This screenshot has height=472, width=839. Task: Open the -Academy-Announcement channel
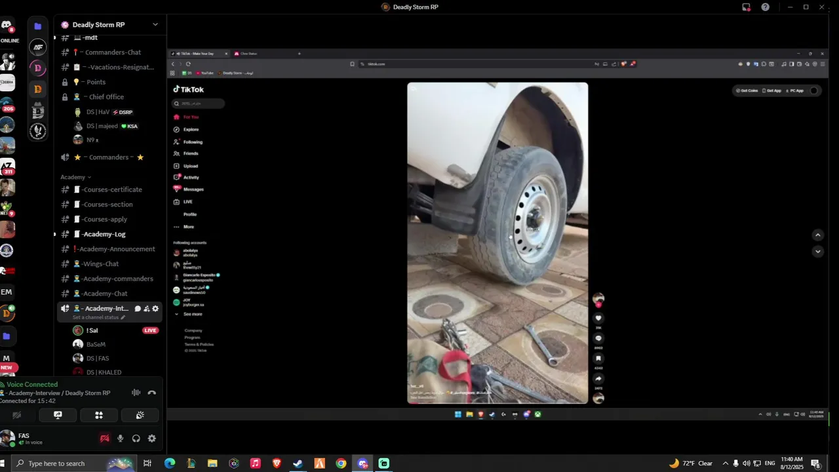[x=110, y=249]
